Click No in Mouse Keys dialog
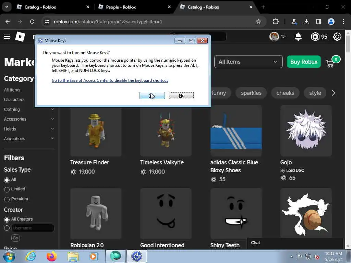 (182, 96)
